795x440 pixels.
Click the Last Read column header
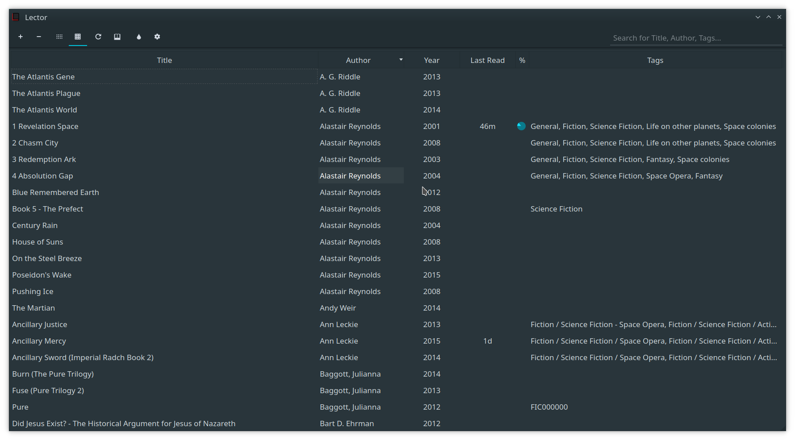(487, 60)
